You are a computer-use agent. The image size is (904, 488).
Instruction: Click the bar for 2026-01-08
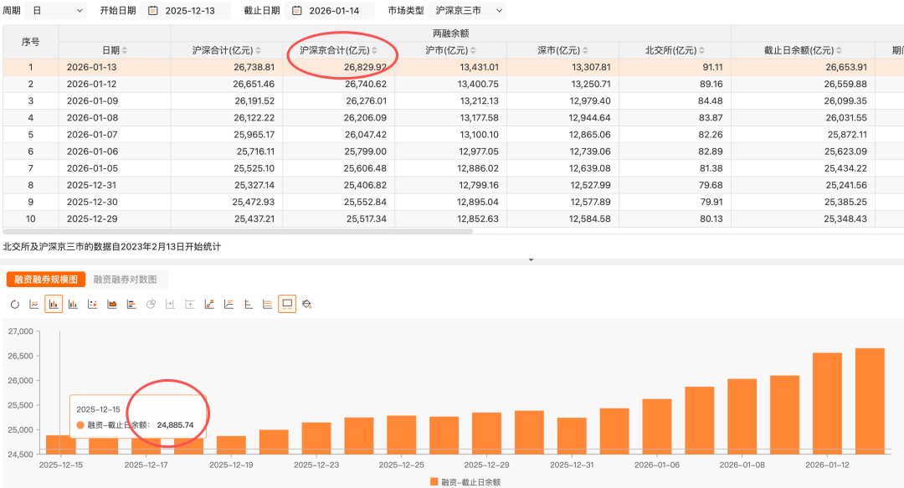click(x=742, y=417)
